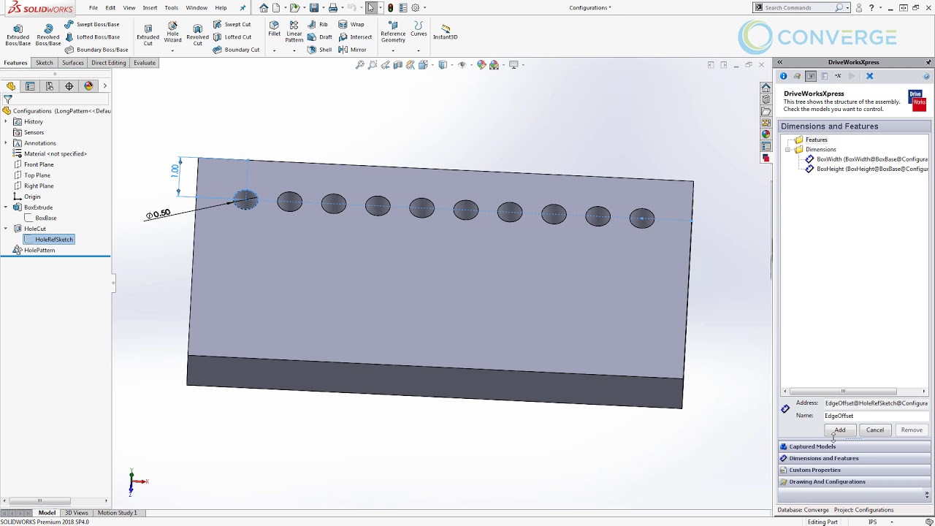Open the Curves tool
The image size is (935, 526).
pos(419,29)
